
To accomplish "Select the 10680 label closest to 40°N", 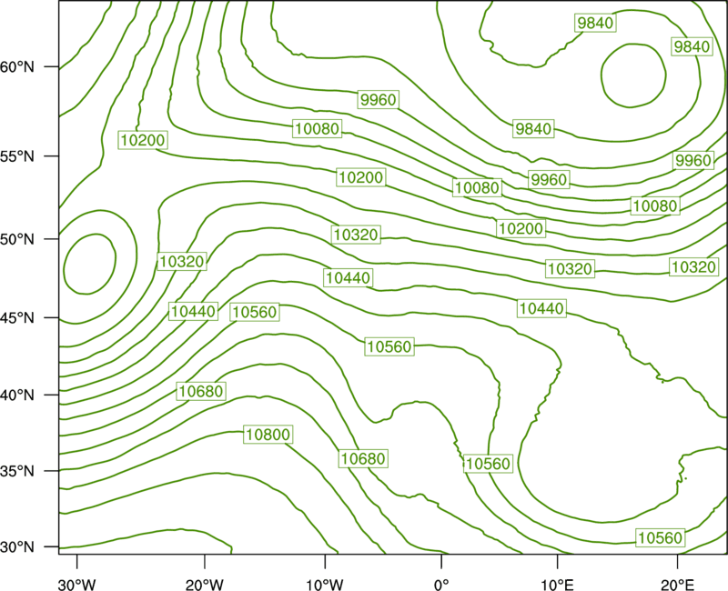I will [x=201, y=391].
